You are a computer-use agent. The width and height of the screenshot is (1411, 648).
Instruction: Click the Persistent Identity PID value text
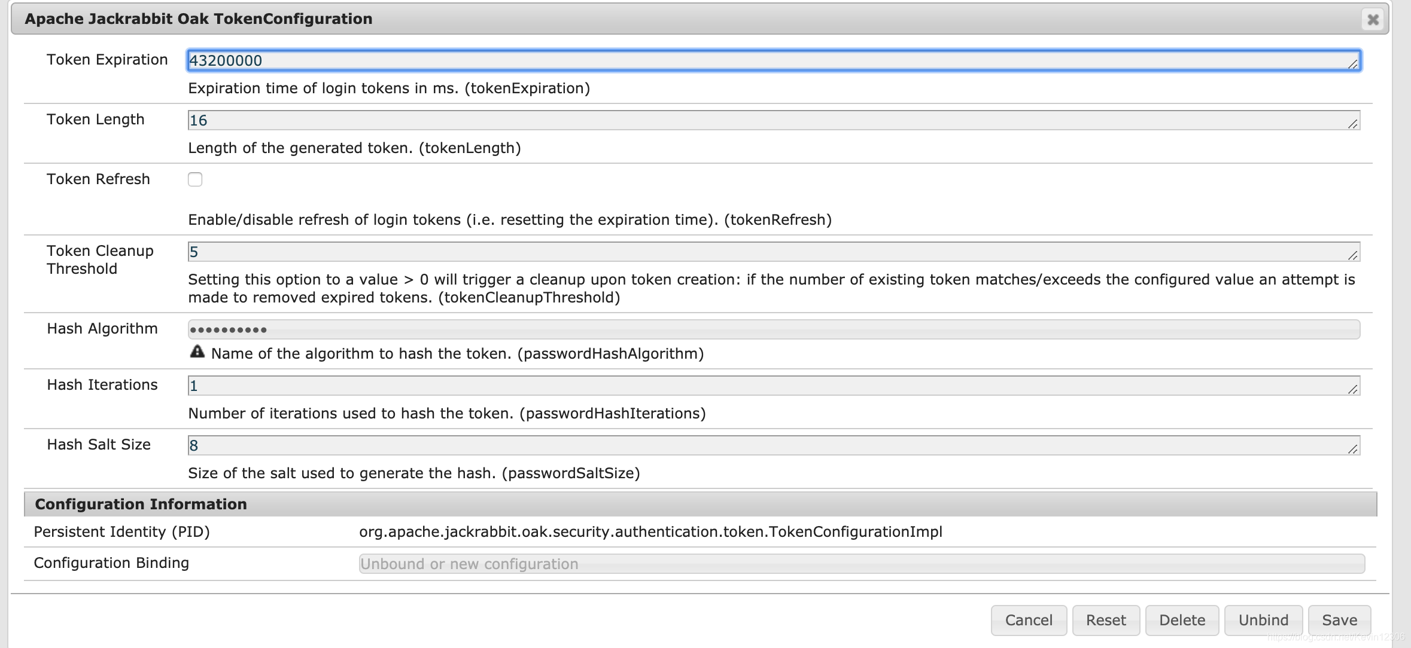pyautogui.click(x=650, y=531)
